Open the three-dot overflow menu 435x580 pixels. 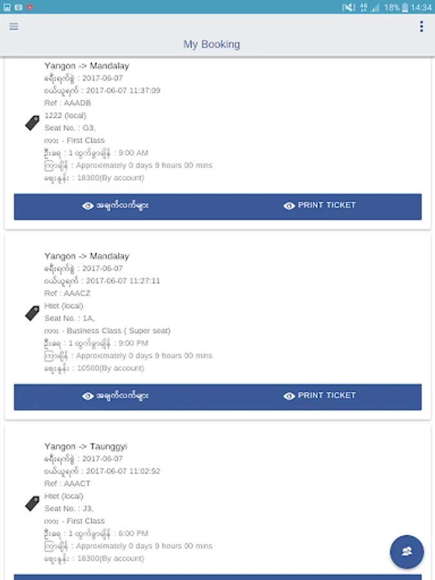421,26
